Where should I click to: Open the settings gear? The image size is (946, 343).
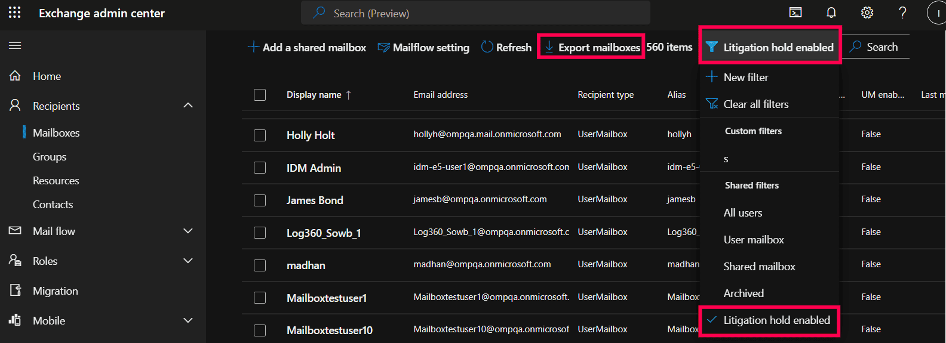tap(867, 13)
